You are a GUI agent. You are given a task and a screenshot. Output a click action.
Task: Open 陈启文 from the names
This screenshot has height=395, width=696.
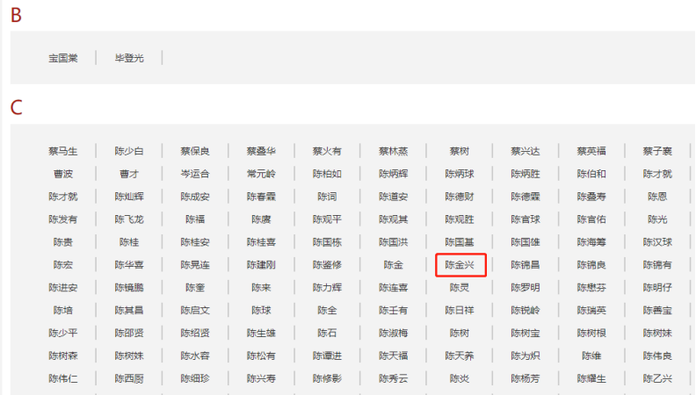[195, 311]
